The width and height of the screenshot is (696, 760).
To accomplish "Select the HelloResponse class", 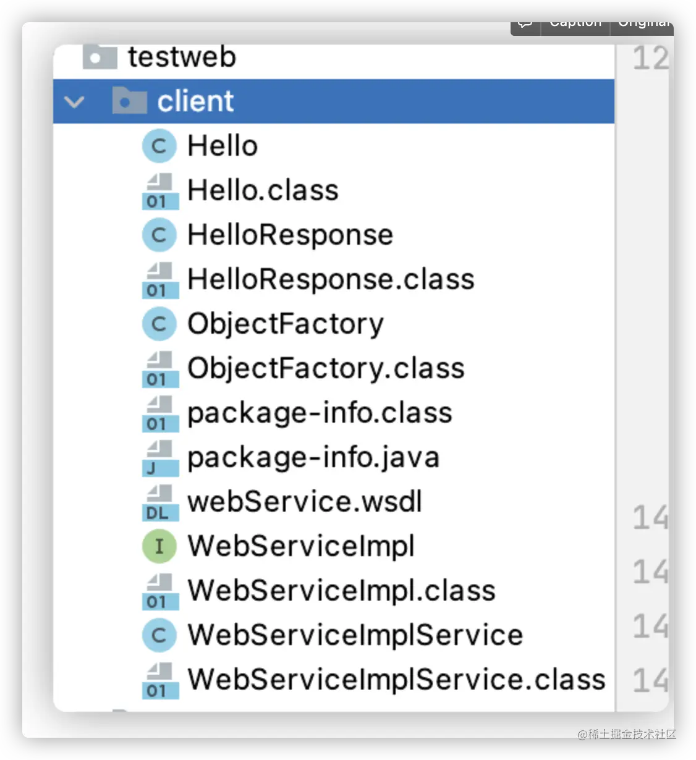I will (x=290, y=235).
